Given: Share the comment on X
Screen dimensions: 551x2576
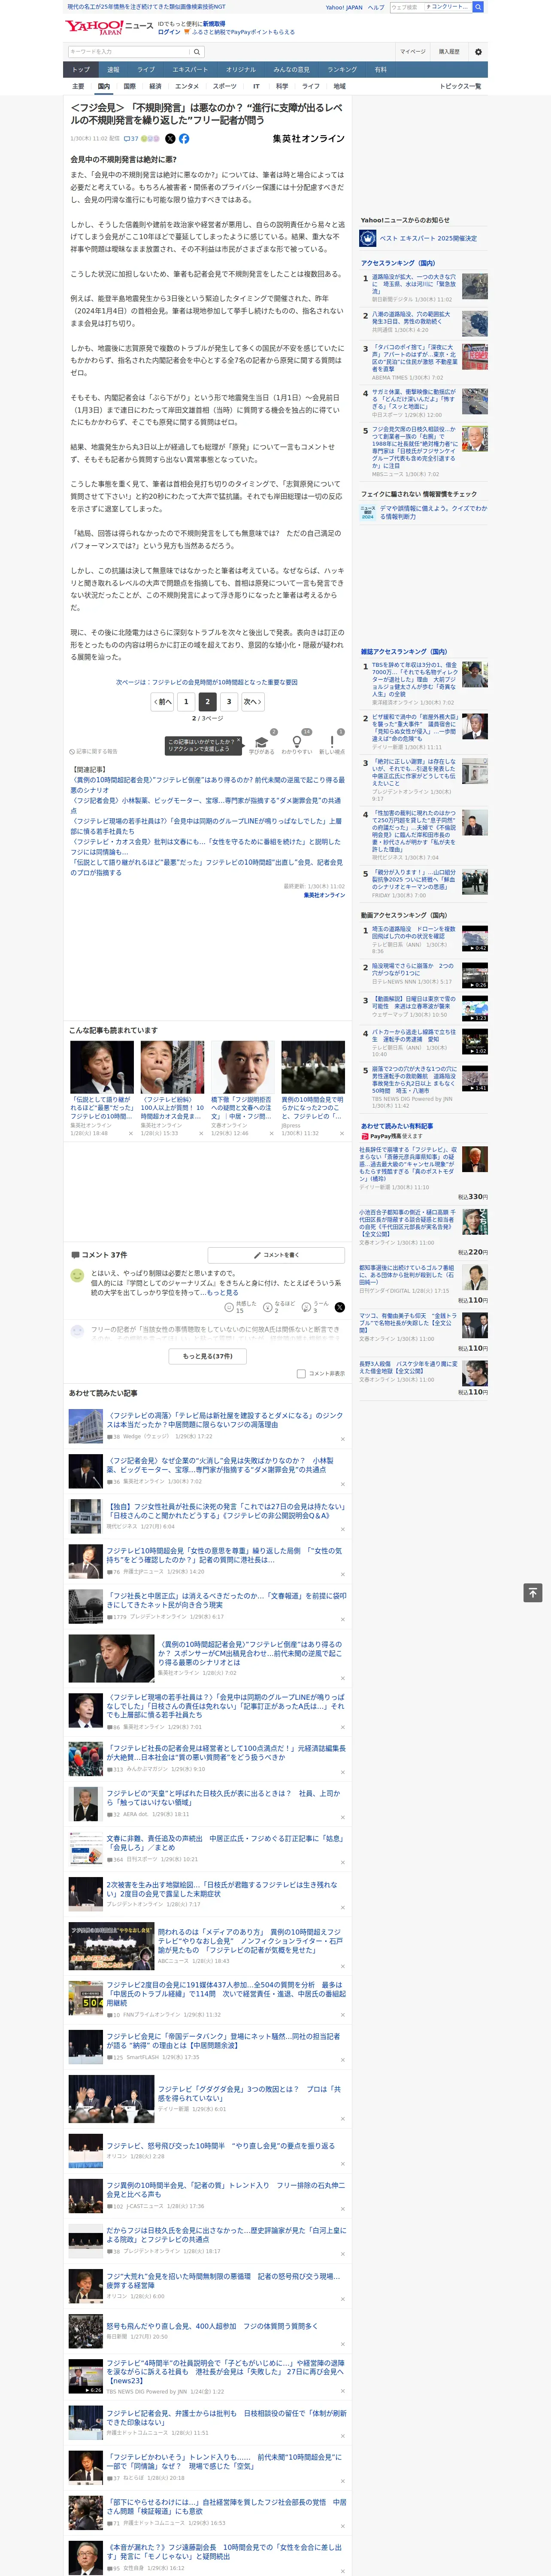Looking at the screenshot, I should pos(340,1307).
